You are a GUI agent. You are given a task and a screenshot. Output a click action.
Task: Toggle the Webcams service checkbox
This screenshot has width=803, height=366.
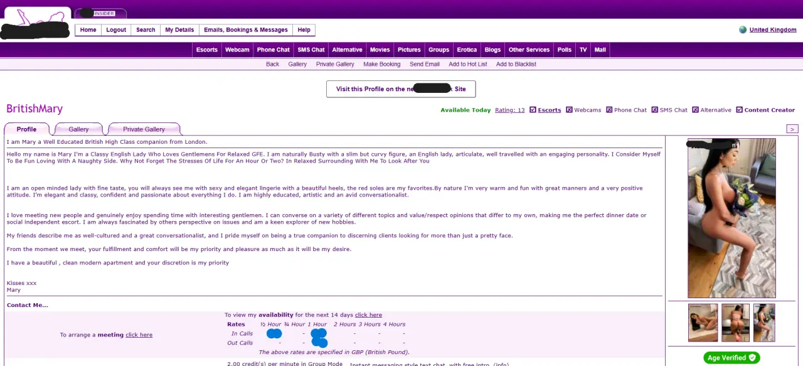click(x=569, y=110)
